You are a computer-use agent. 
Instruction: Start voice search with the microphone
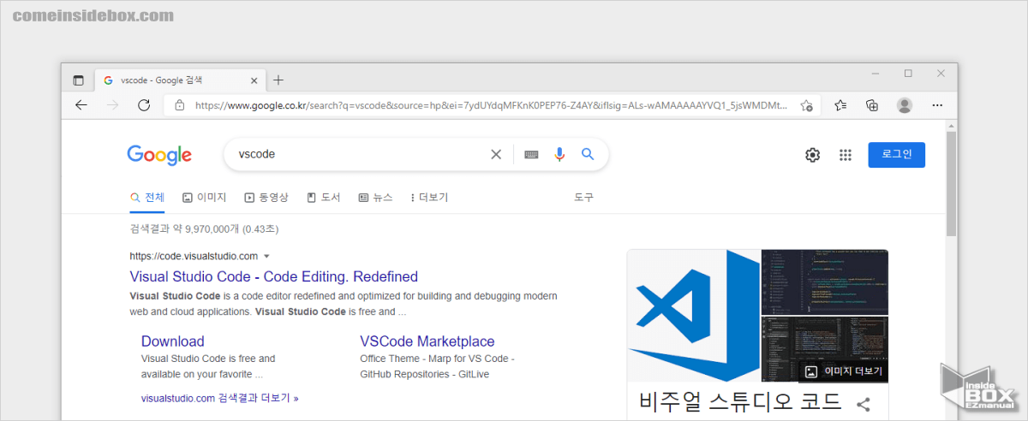point(559,155)
